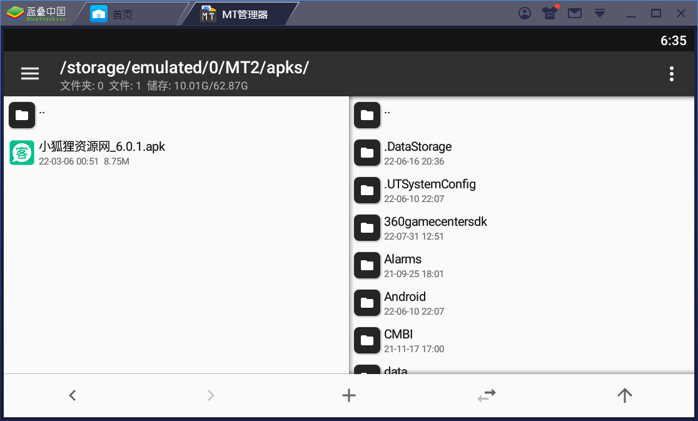Go back with the left chevron
This screenshot has width=698, height=421.
[x=73, y=395]
